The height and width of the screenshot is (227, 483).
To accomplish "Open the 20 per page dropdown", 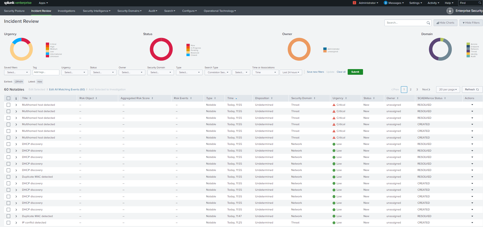I will (x=448, y=90).
